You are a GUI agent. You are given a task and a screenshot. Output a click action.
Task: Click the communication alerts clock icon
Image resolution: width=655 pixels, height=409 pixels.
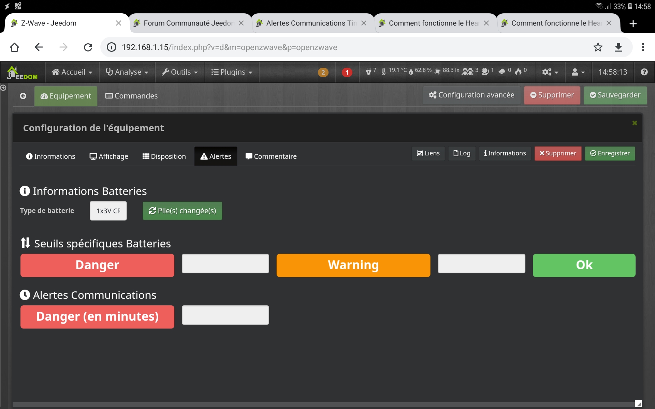[25, 294]
